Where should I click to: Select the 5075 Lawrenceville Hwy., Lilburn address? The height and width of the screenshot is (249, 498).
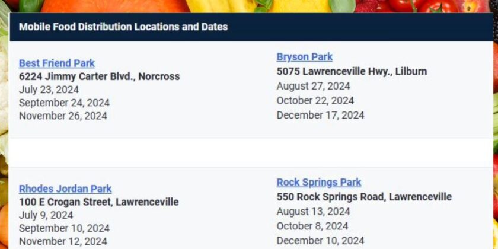[352, 72]
